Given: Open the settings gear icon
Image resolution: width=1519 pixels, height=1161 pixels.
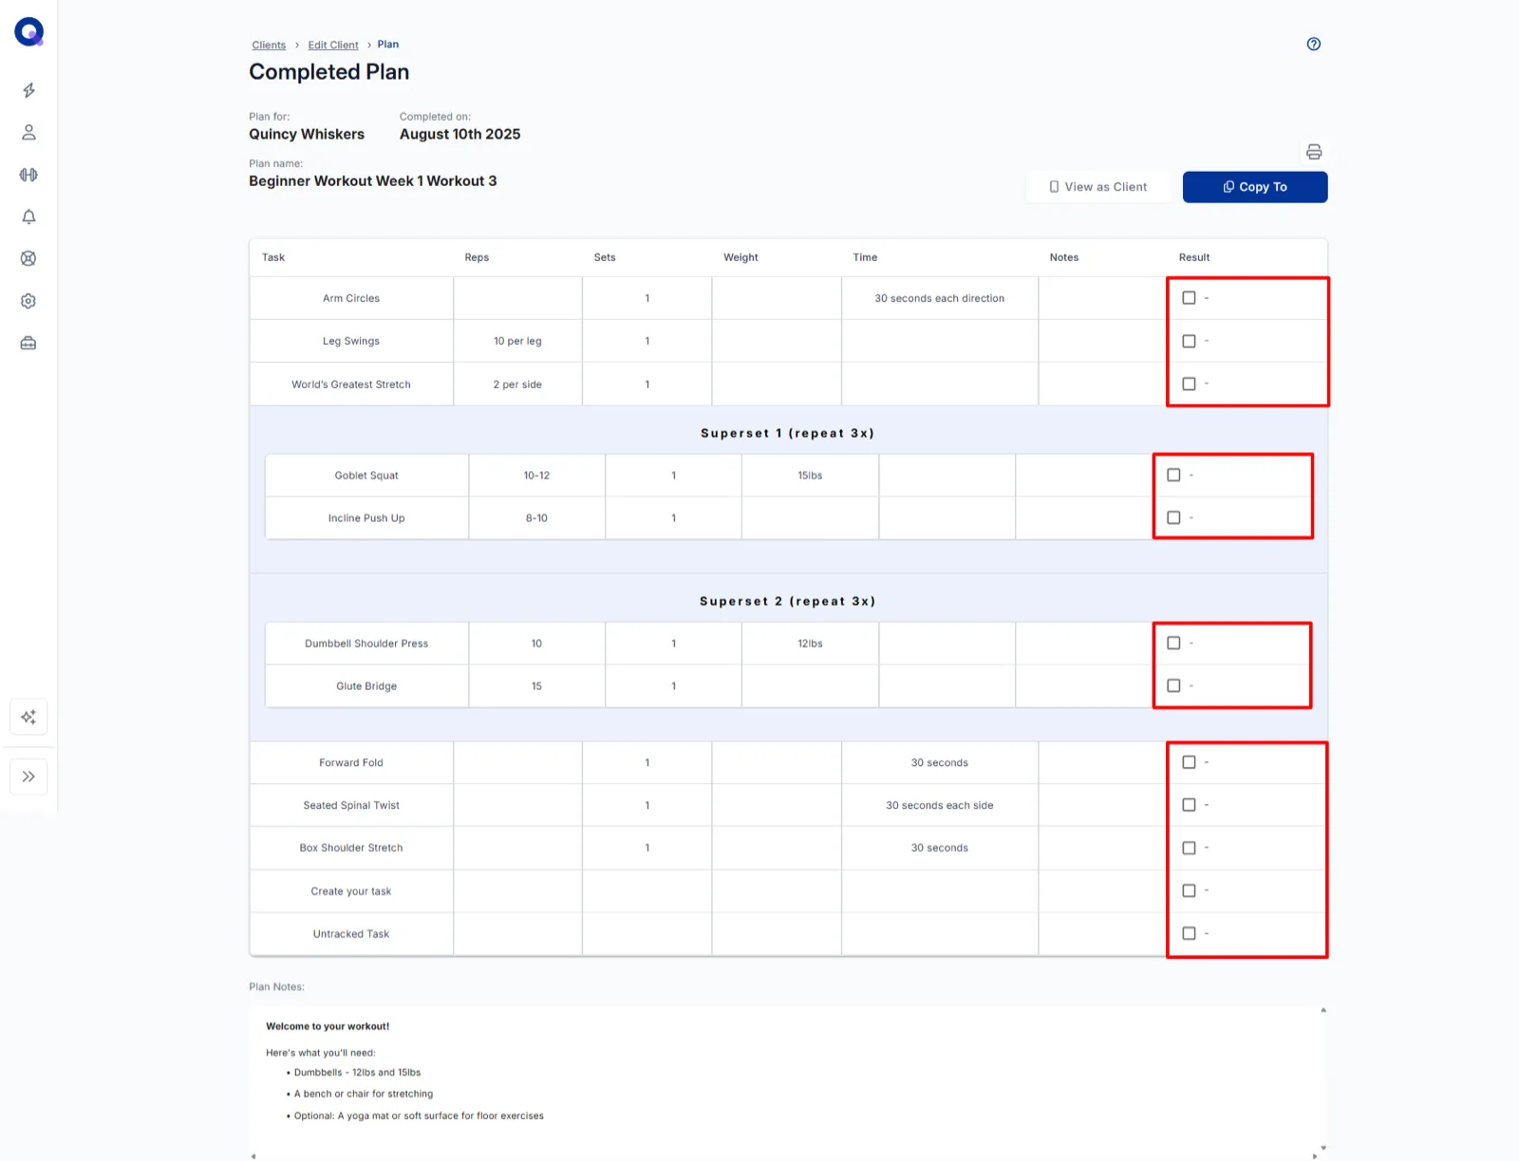Looking at the screenshot, I should (28, 301).
